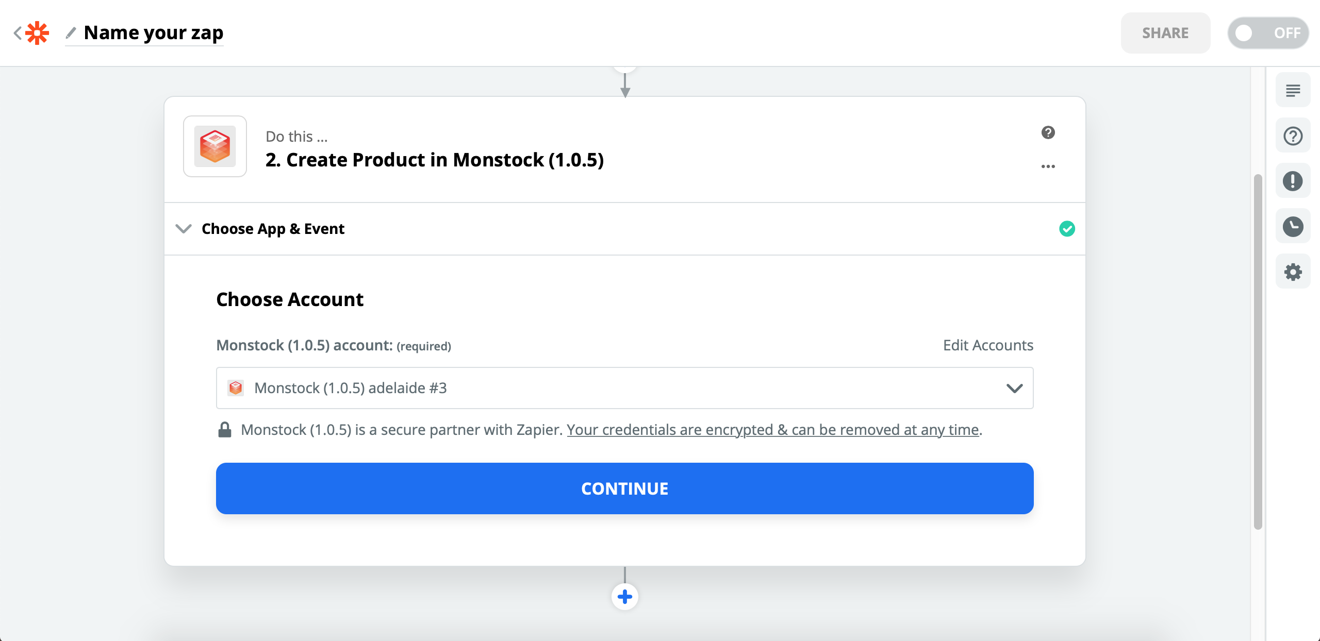Image resolution: width=1320 pixels, height=641 pixels.
Task: Toggle the zap ON/OFF switch
Action: click(x=1268, y=33)
